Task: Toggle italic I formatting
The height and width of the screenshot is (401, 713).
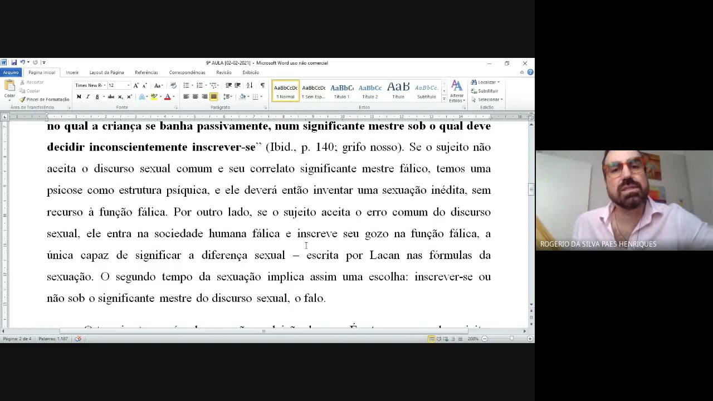Action: coord(87,97)
